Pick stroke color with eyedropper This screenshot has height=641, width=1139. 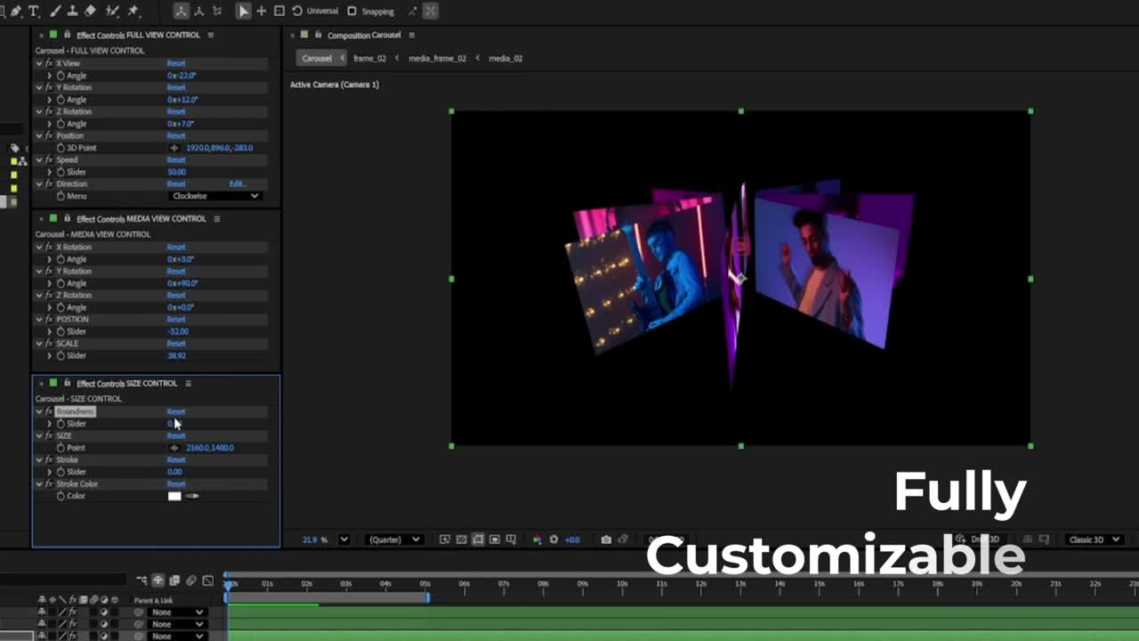click(192, 496)
